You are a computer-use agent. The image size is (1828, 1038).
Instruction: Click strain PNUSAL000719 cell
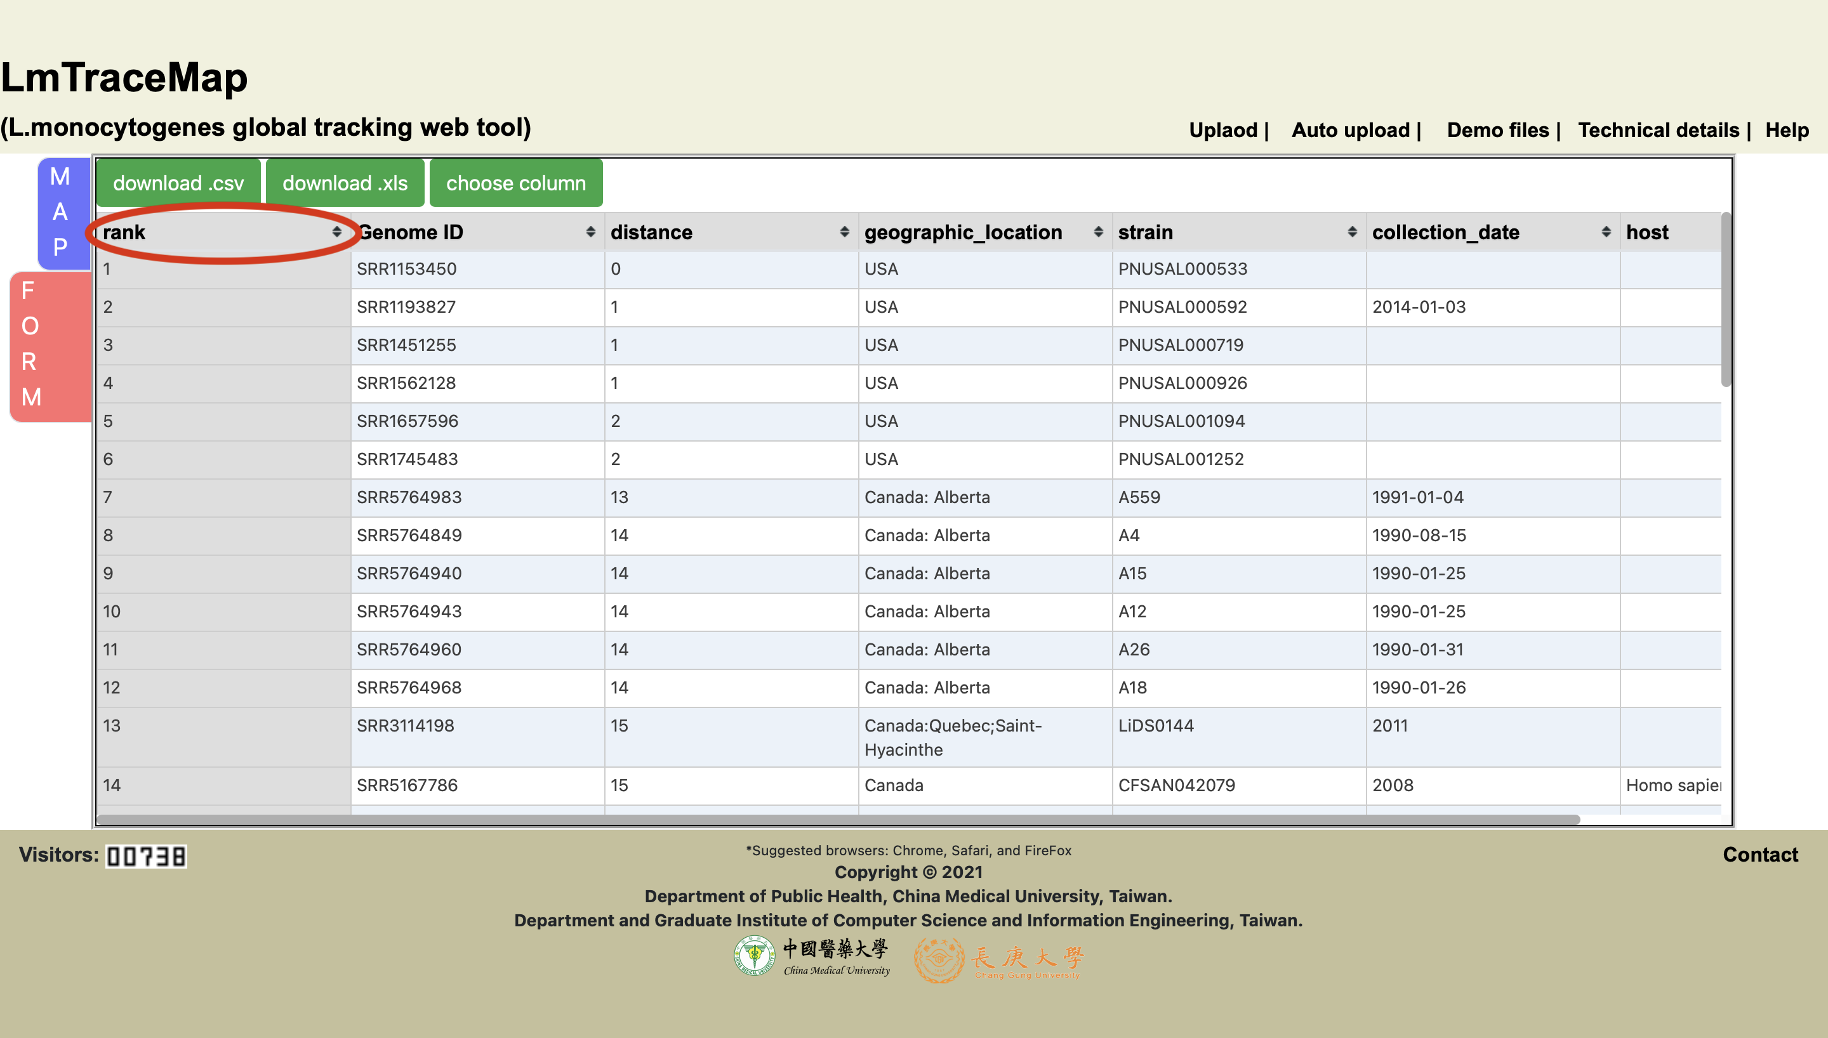click(x=1239, y=346)
